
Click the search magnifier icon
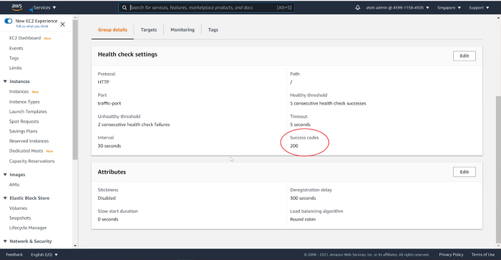point(125,8)
